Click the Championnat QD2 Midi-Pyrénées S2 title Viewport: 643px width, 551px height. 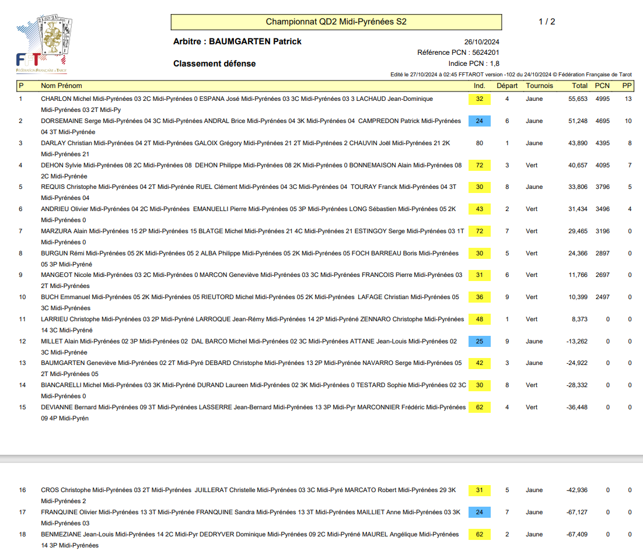[x=336, y=22]
